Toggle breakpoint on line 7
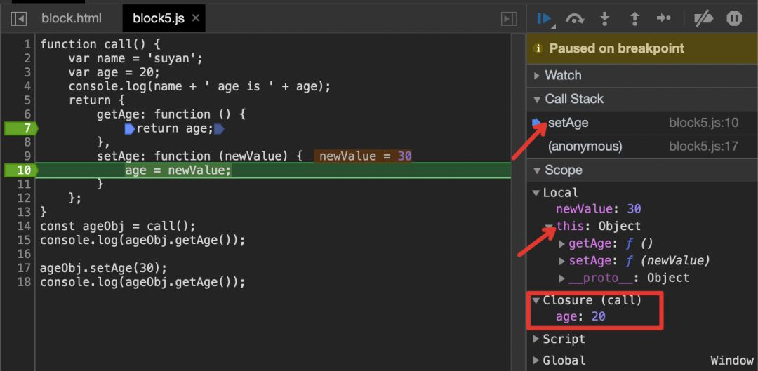Image resolution: width=758 pixels, height=371 pixels. 20,128
